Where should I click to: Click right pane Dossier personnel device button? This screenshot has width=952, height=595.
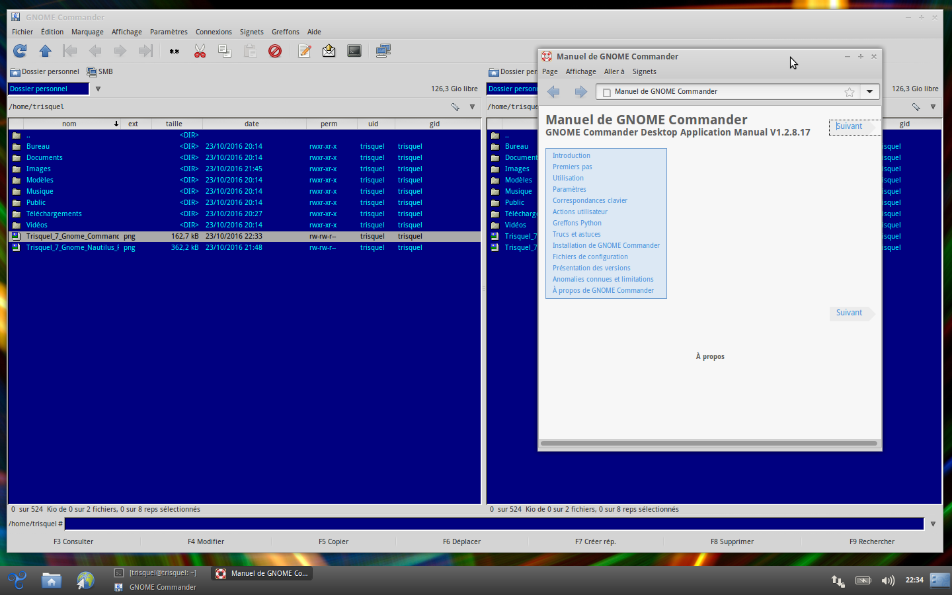pyautogui.click(x=513, y=71)
